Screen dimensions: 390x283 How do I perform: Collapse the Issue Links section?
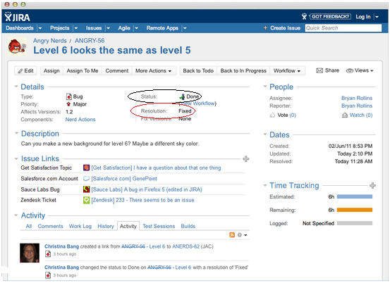[16, 158]
